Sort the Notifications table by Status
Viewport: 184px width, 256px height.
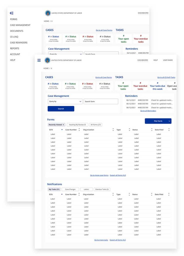click(x=152, y=194)
